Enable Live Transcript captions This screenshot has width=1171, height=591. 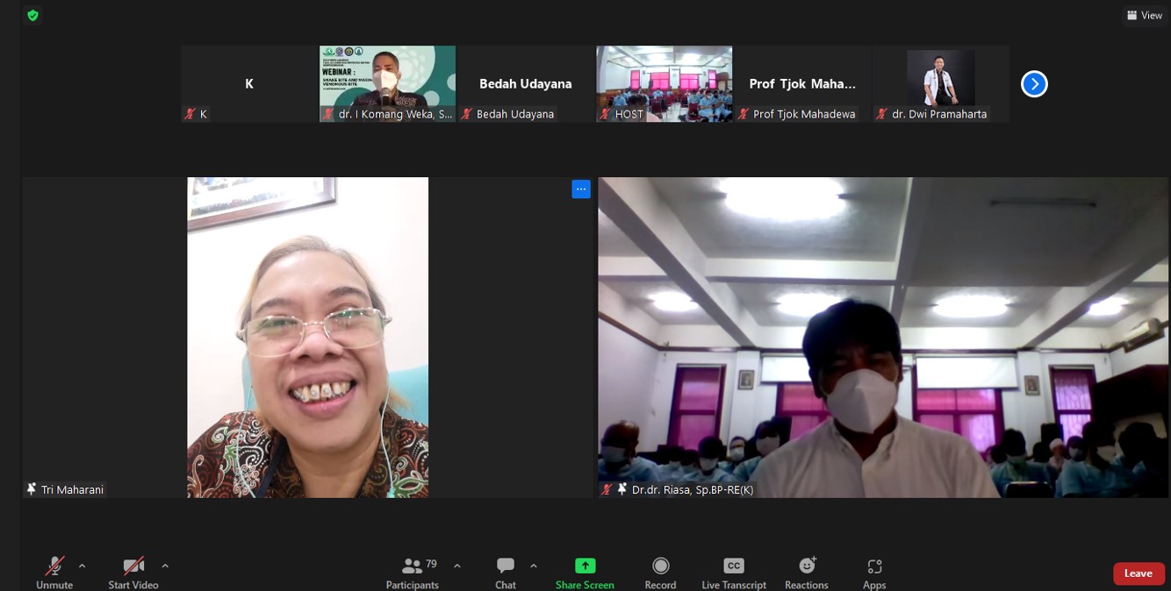(x=734, y=566)
